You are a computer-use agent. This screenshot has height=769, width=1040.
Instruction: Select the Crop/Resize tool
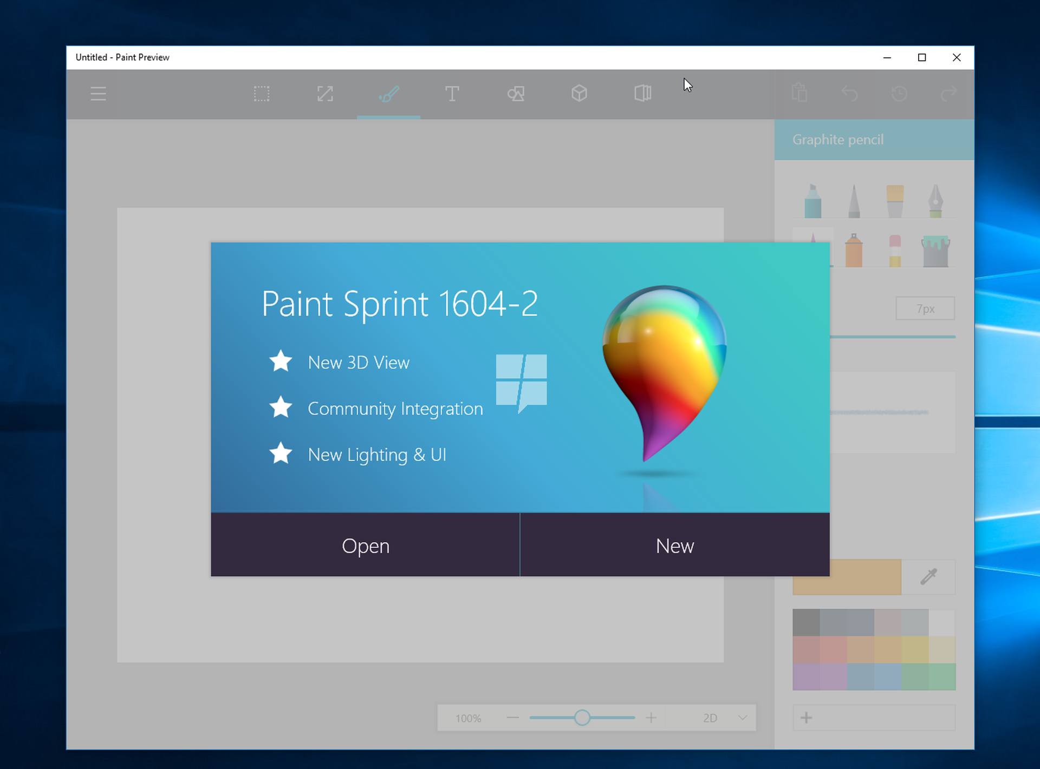tap(324, 92)
